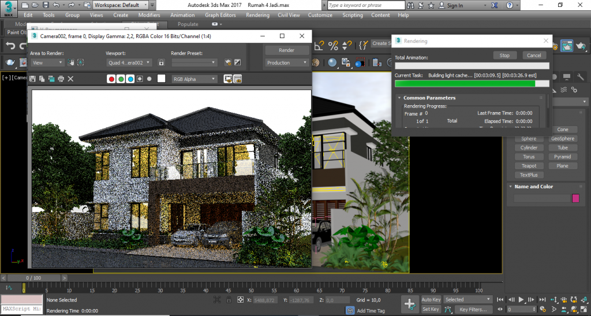
Task: Print the rendered image
Action: pyautogui.click(x=61, y=79)
